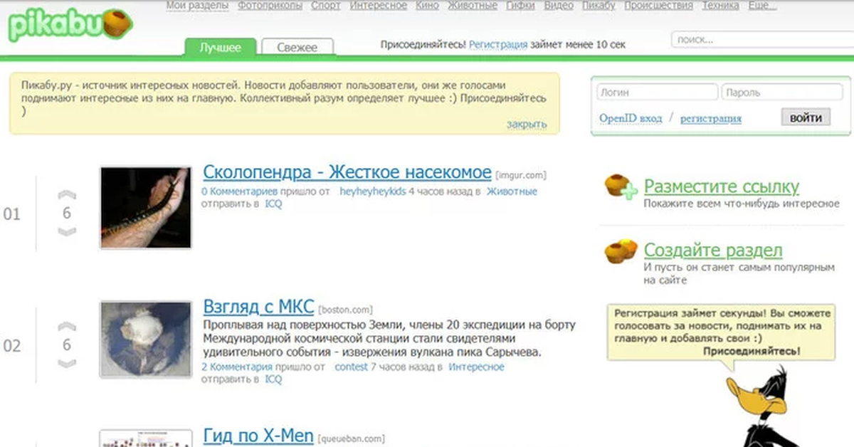Open the Взгляд с МКС post title

(258, 307)
